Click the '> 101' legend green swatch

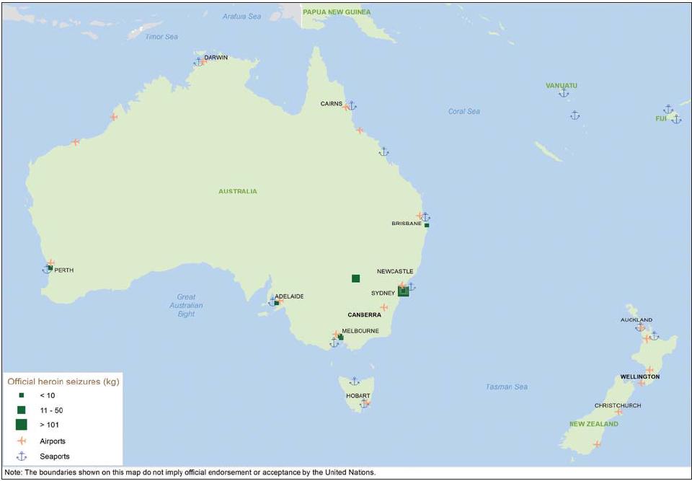(22, 424)
